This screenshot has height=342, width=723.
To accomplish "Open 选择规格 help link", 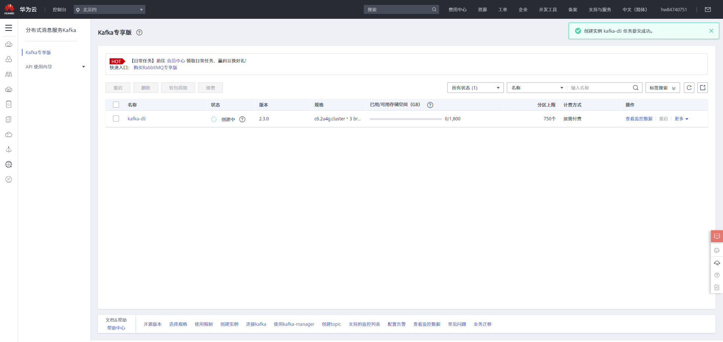I will (178, 324).
